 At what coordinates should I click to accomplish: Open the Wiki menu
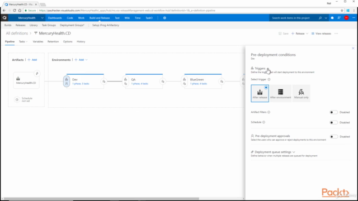pyautogui.click(x=127, y=18)
